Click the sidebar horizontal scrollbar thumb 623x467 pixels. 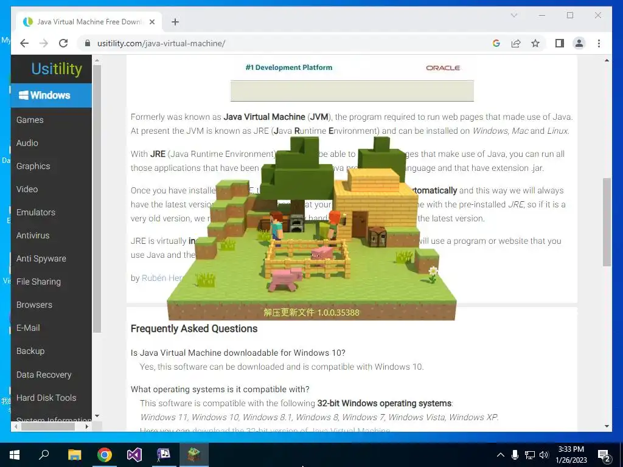tap(48, 426)
